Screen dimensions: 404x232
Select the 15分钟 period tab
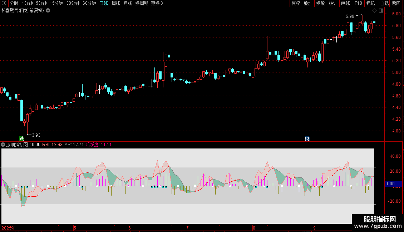(x=56, y=3)
